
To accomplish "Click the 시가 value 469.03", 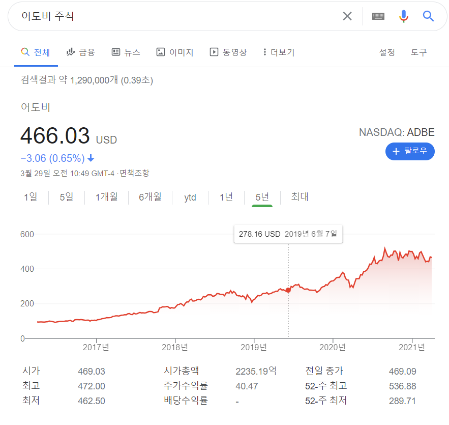I will pos(92,372).
